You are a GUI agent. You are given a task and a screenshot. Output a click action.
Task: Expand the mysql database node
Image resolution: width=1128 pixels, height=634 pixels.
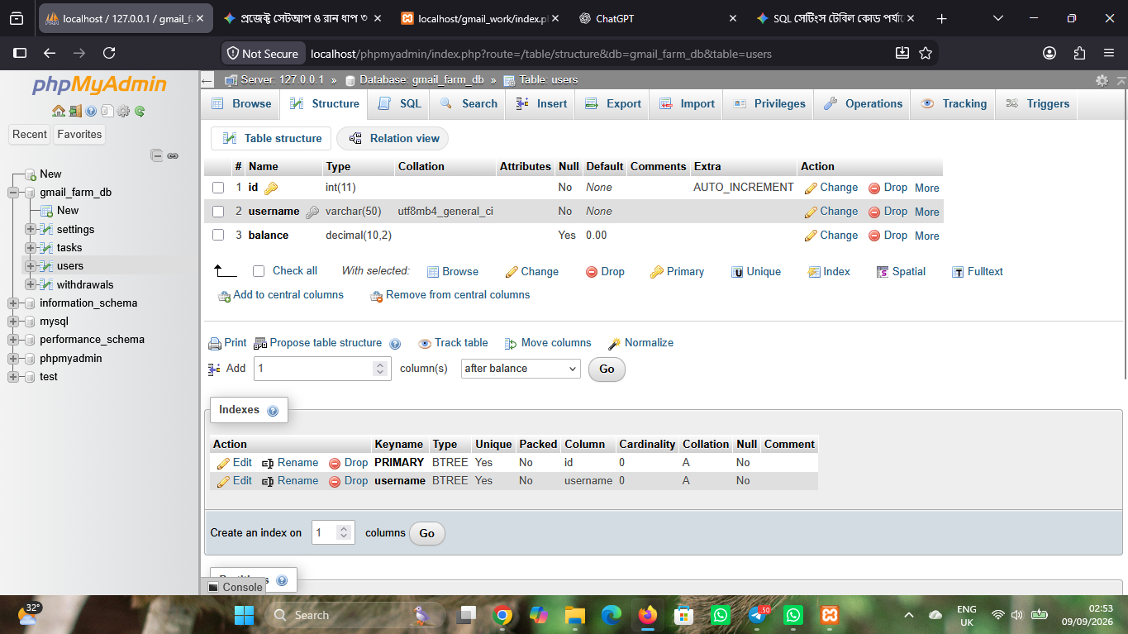(12, 321)
